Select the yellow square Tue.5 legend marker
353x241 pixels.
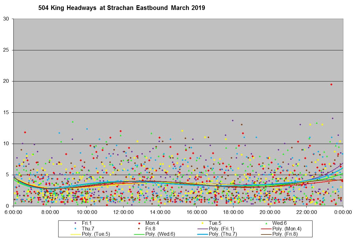click(x=203, y=223)
